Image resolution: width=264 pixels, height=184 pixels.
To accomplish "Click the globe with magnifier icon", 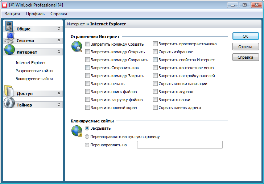I will coord(77,46).
